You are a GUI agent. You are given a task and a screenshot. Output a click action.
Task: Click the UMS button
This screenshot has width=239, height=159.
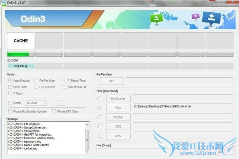[118, 136]
